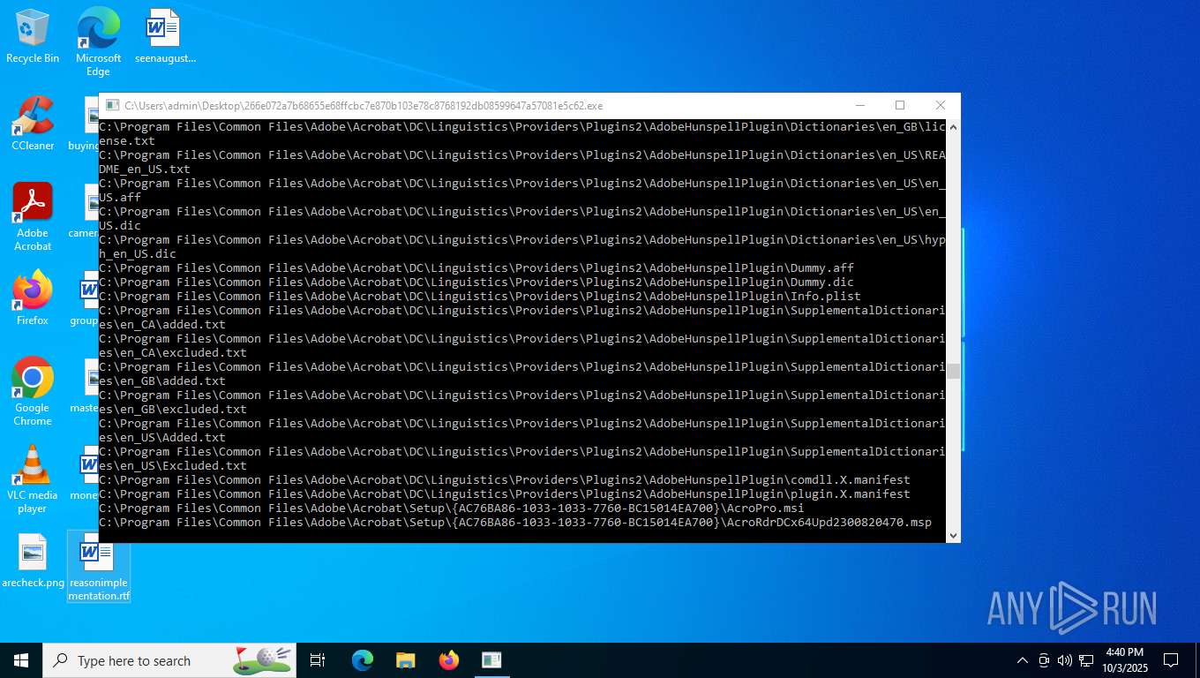Open Firefox from the taskbar

pyautogui.click(x=449, y=660)
